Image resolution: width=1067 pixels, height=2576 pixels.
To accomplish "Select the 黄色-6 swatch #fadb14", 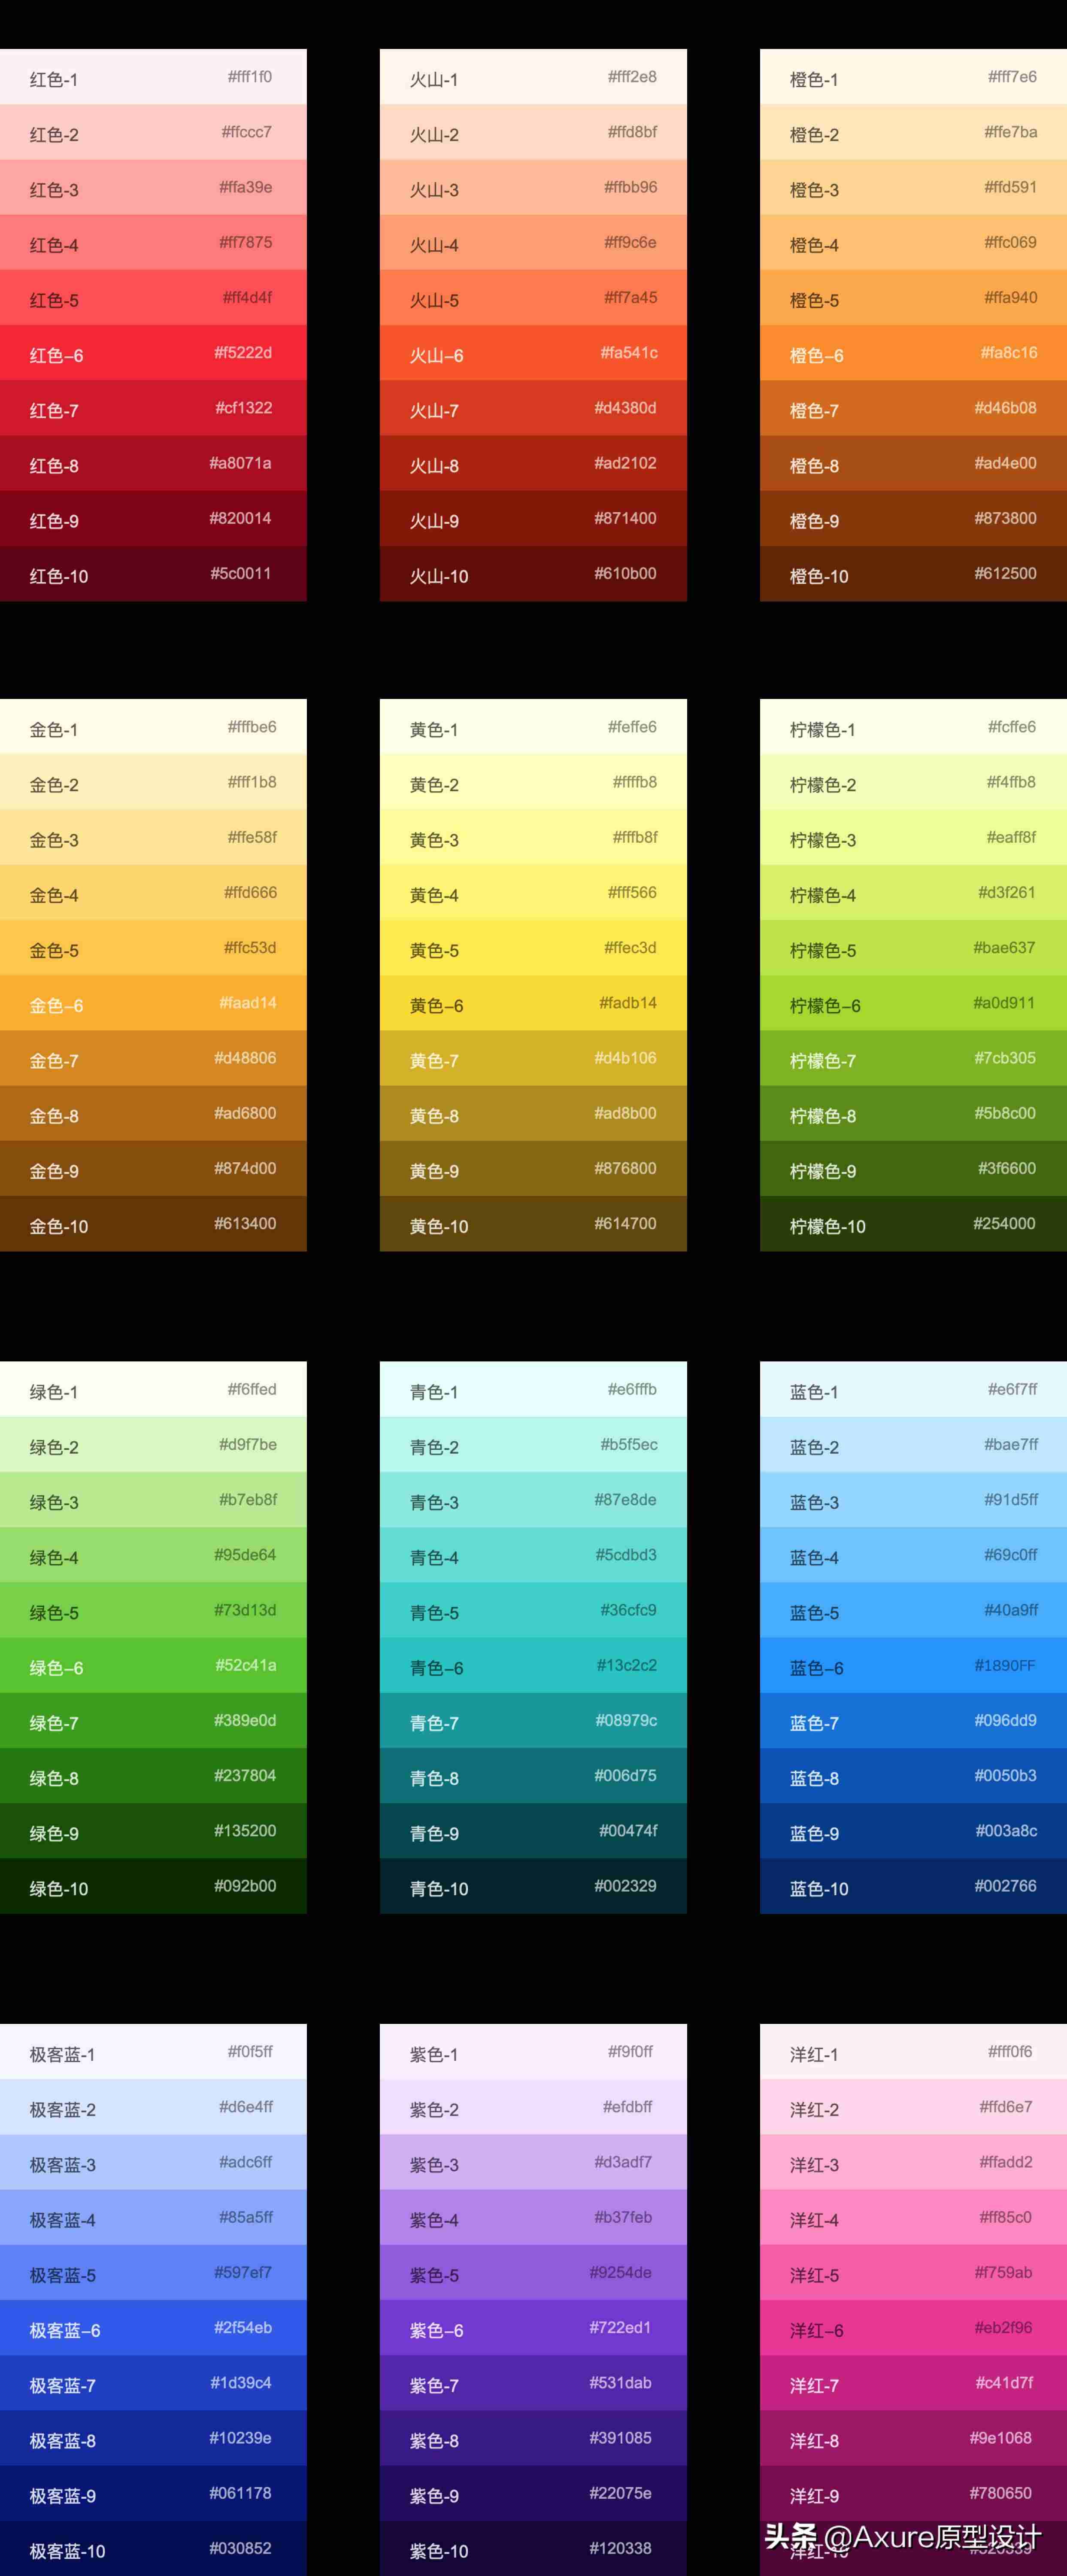I will coord(533,1003).
